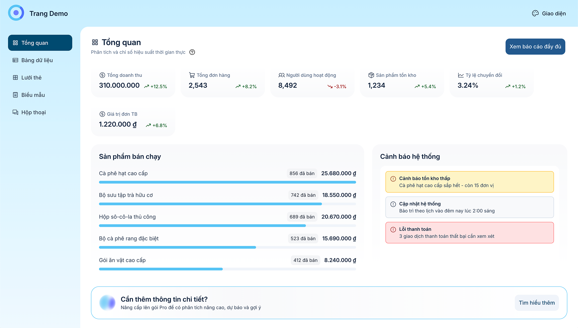This screenshot has width=578, height=328.
Task: Click the box icon for Sản phẩm tồn kho
Action: [371, 75]
